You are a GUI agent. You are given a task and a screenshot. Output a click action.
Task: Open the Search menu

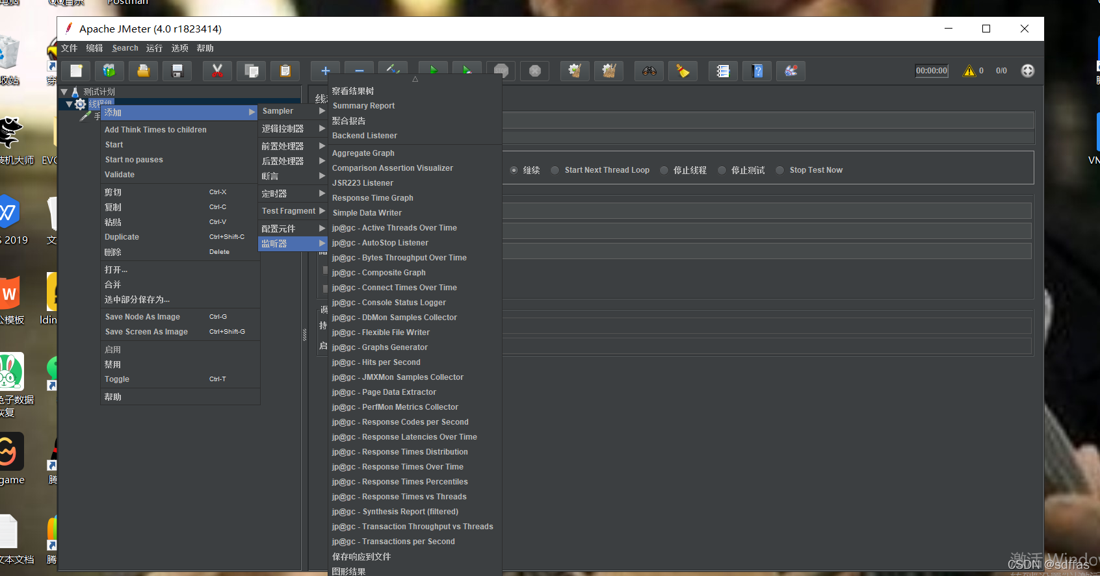coord(125,48)
